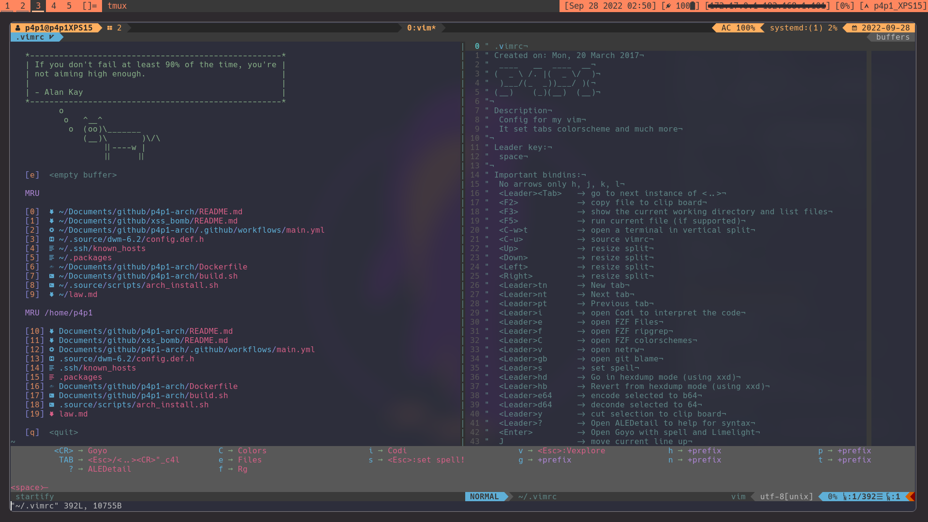
Task: Click the header-file icon beside ~/.source/dwm-6.2/config.def.h
Action: click(x=51, y=239)
